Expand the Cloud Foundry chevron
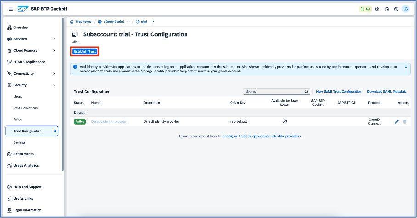 pyautogui.click(x=54, y=50)
